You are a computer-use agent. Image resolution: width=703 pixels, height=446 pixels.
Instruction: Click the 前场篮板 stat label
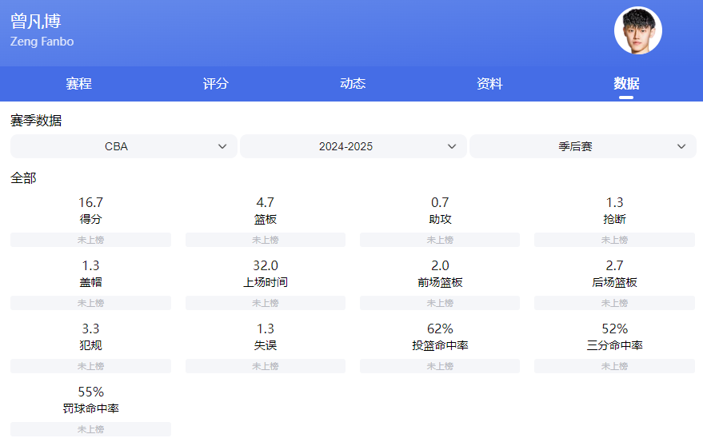pyautogui.click(x=440, y=282)
